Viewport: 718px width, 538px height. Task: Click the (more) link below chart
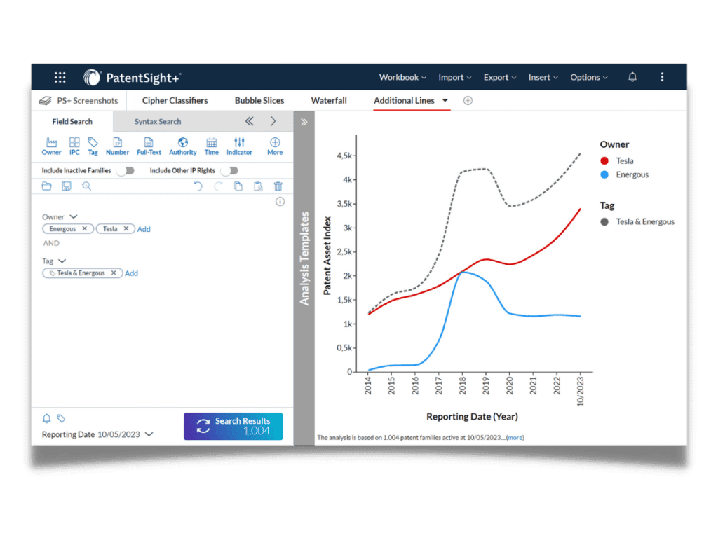point(515,438)
